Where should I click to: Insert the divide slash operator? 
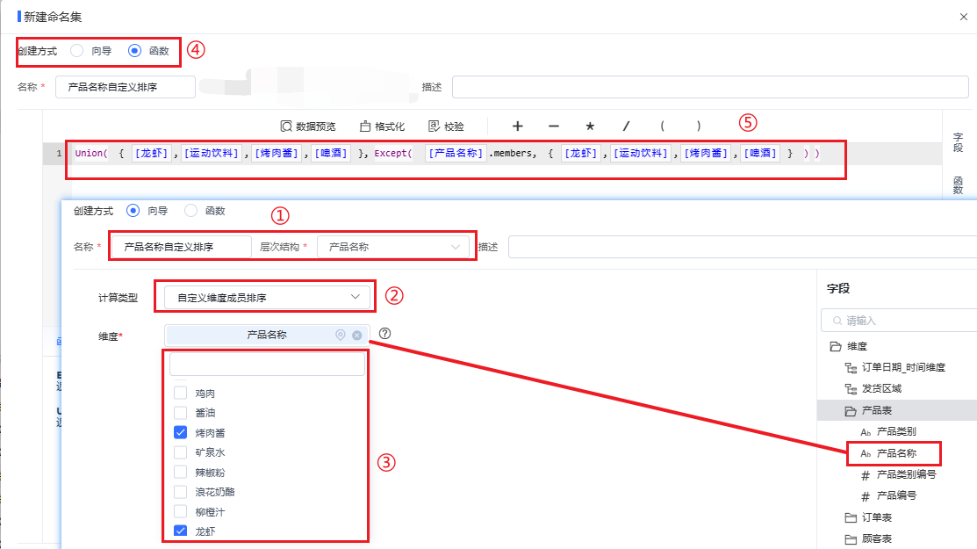point(626,126)
